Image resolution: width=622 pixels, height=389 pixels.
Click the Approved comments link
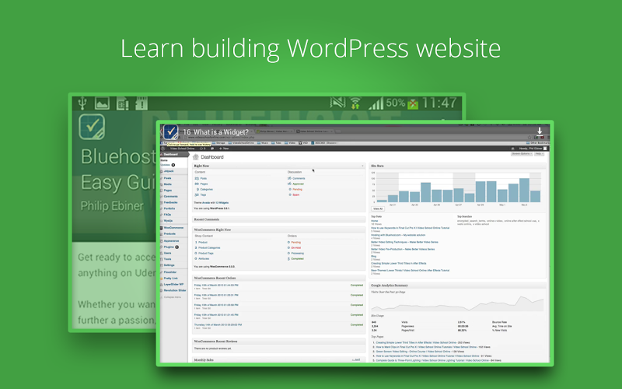point(298,184)
